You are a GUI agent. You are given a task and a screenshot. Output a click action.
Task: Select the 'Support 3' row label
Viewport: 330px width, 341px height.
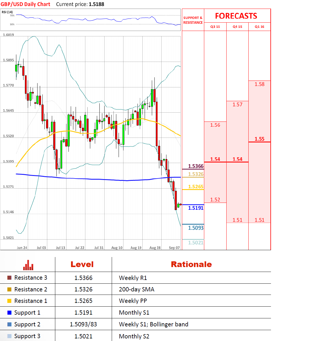point(27,336)
